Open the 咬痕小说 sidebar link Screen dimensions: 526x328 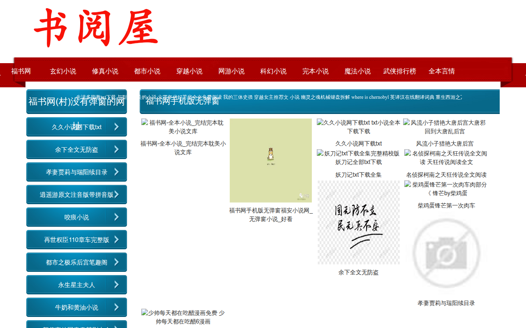coord(76,217)
